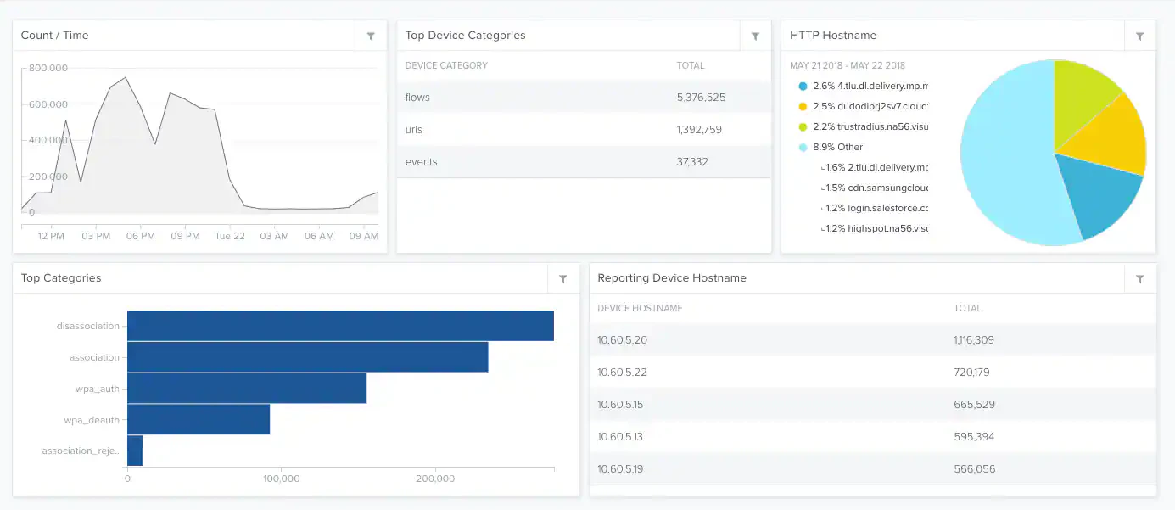
Task: Select the 1.5% cdn.samsungcloud sub-entry
Action: [x=875, y=188]
